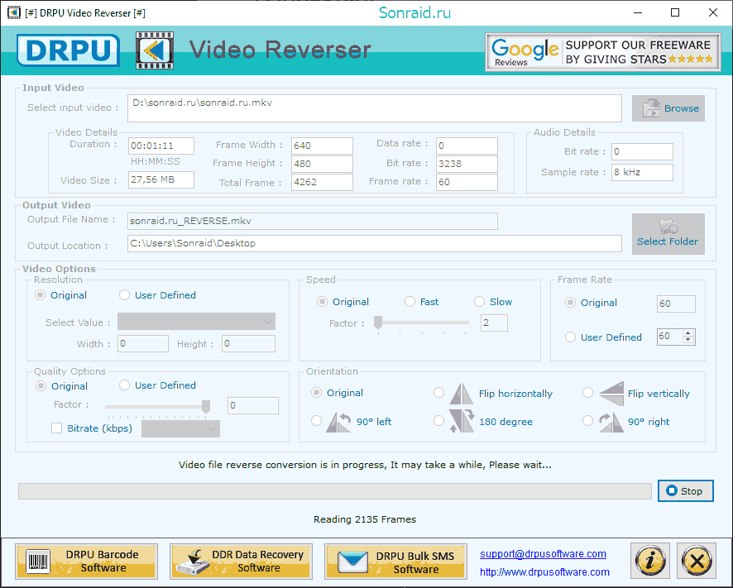Select 90° right radio button
This screenshot has height=588, width=733.
point(587,421)
